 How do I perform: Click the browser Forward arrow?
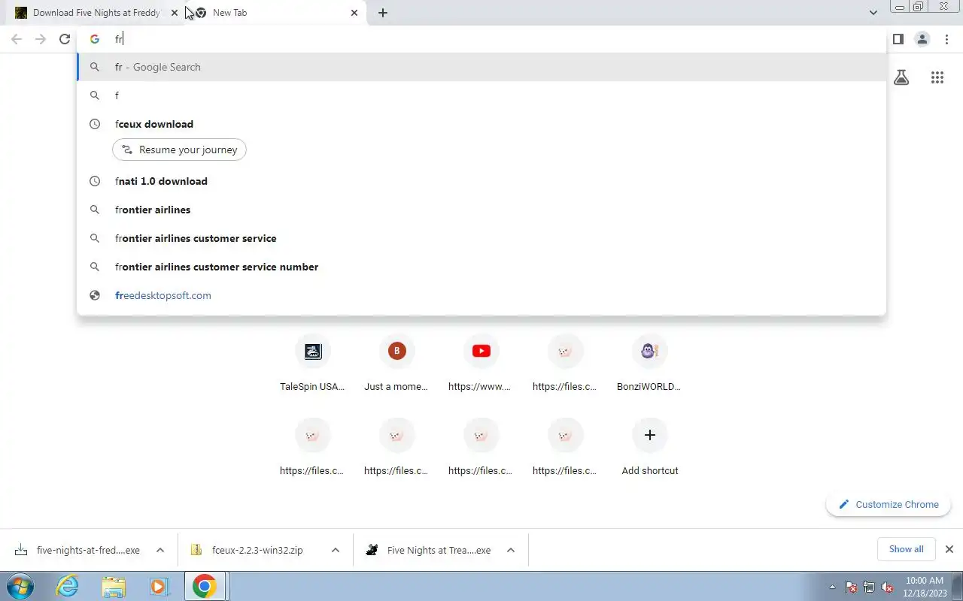pos(41,39)
